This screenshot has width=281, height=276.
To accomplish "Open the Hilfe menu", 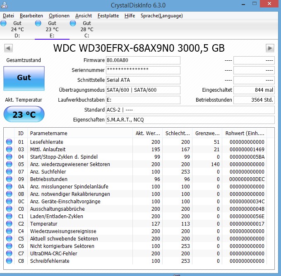I will tap(130, 16).
